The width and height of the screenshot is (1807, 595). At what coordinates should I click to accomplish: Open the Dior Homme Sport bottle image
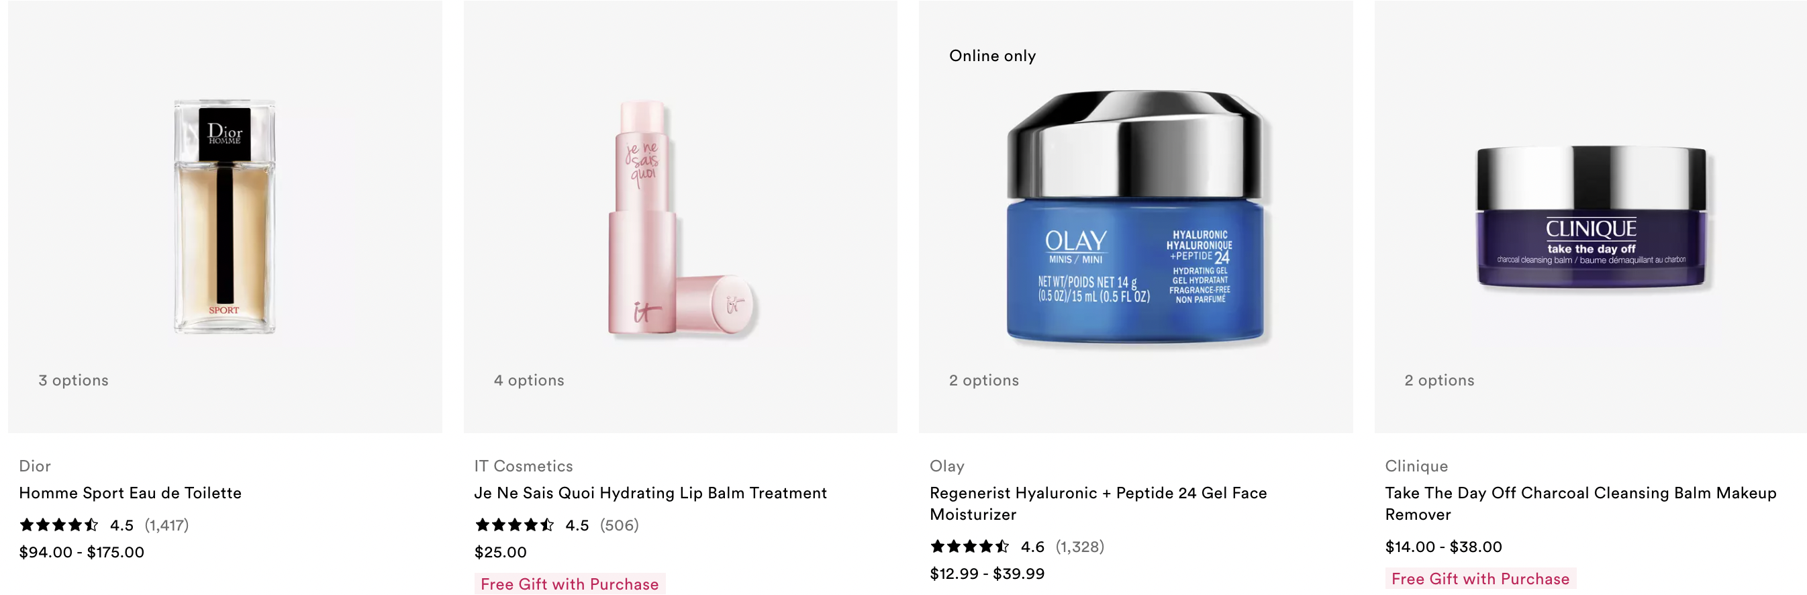224,216
